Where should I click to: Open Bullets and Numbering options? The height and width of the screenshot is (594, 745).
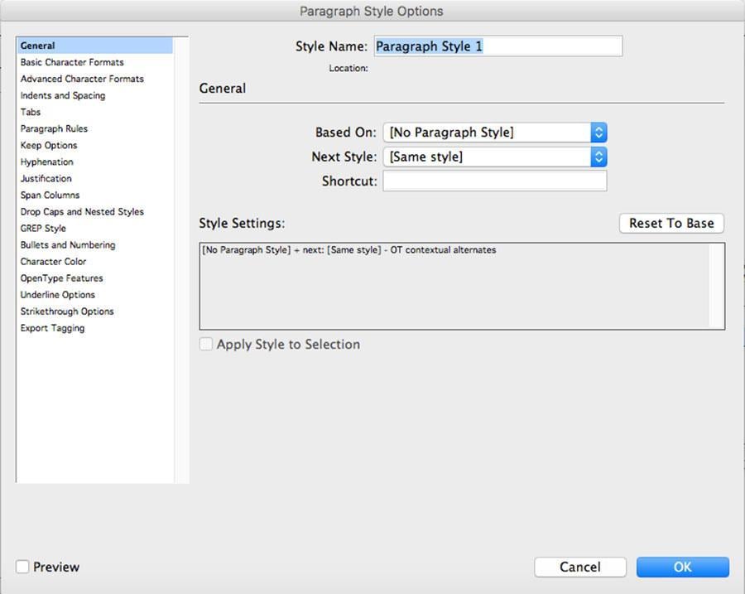68,244
